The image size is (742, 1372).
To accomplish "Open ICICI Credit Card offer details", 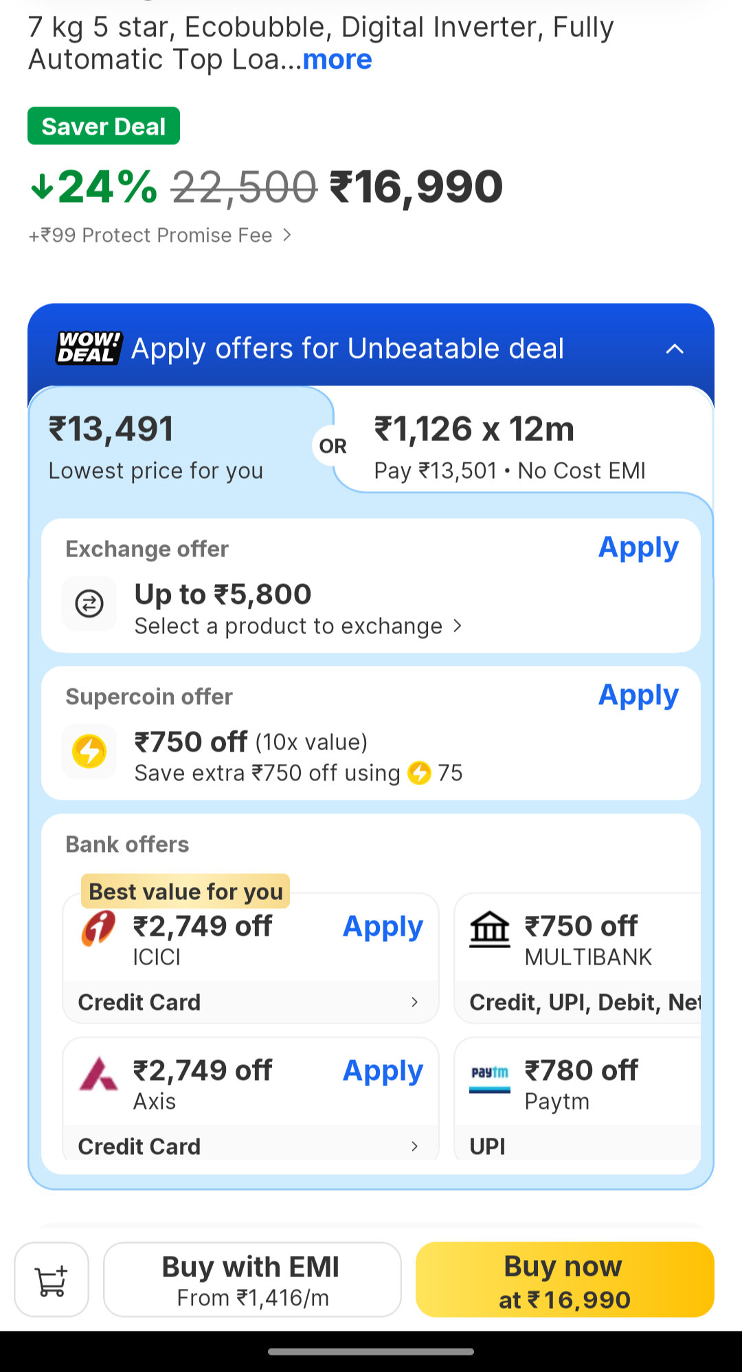I will point(250,1002).
